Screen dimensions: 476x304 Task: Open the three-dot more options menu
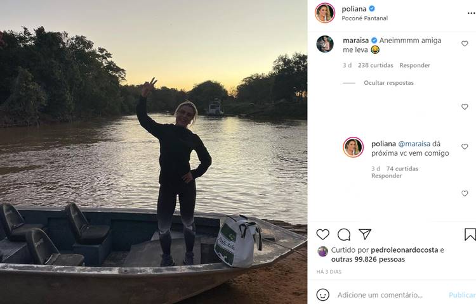[471, 13]
